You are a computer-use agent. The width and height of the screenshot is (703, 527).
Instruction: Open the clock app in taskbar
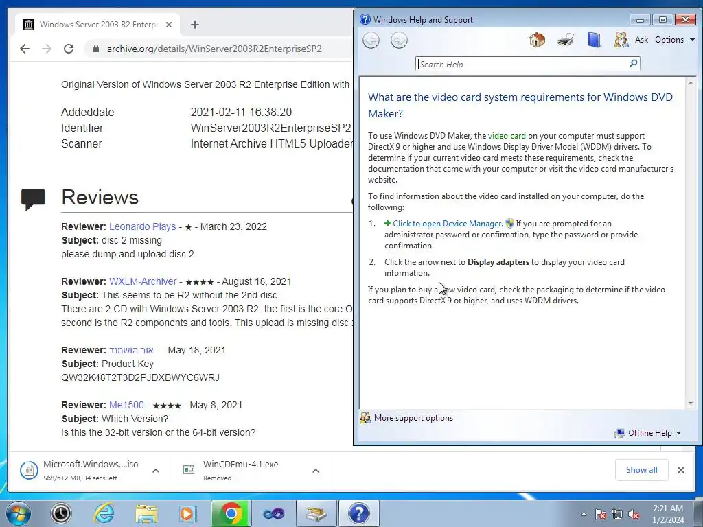(61, 513)
